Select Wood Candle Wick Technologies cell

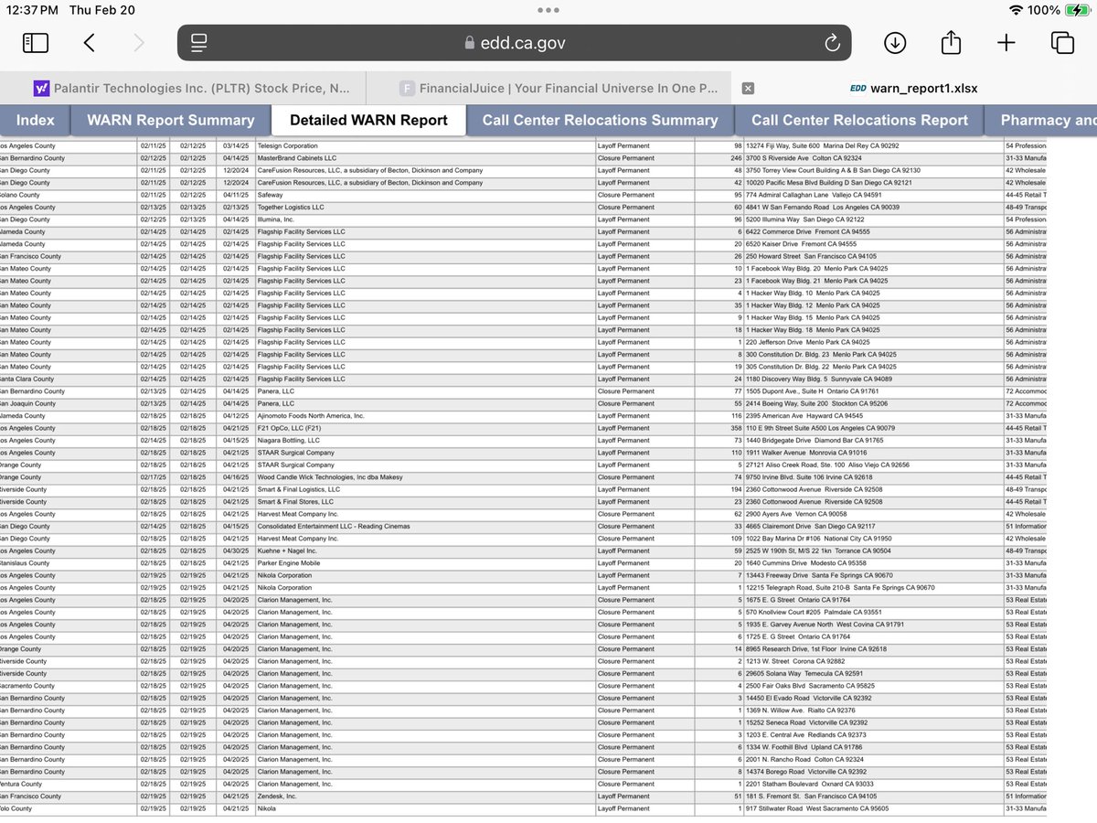tap(424, 477)
